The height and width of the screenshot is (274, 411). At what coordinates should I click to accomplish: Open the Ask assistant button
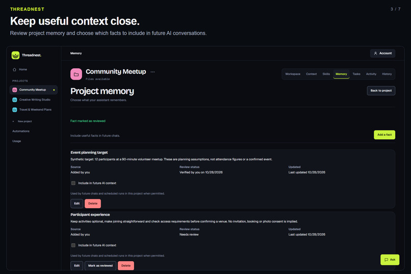390,260
